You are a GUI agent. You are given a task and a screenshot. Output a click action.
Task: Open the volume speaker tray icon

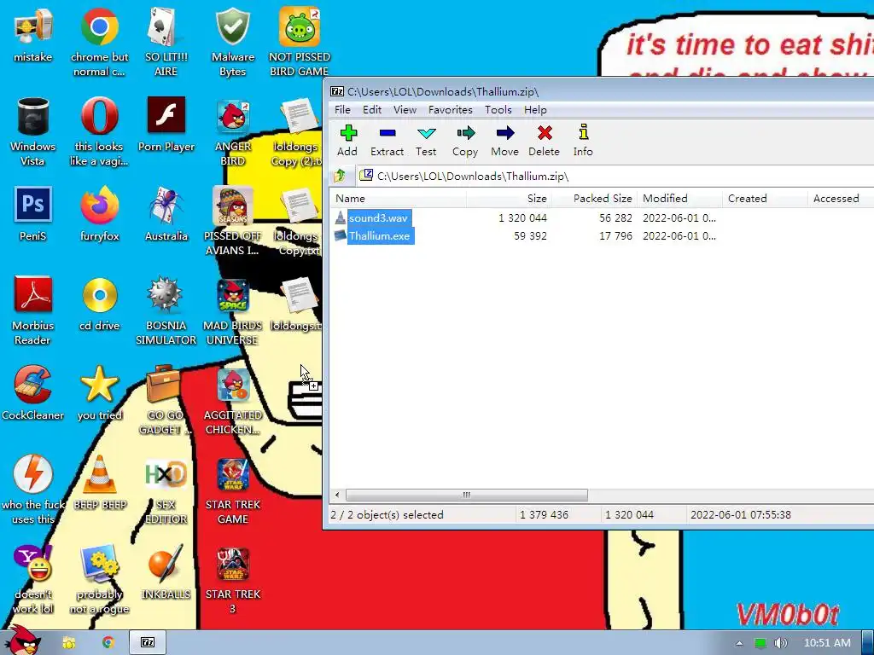[780, 643]
